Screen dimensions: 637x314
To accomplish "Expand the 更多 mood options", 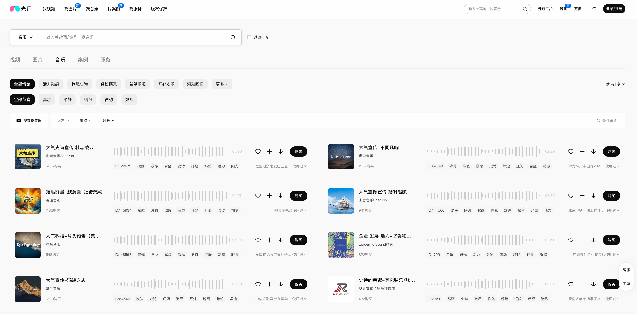I will click(221, 84).
